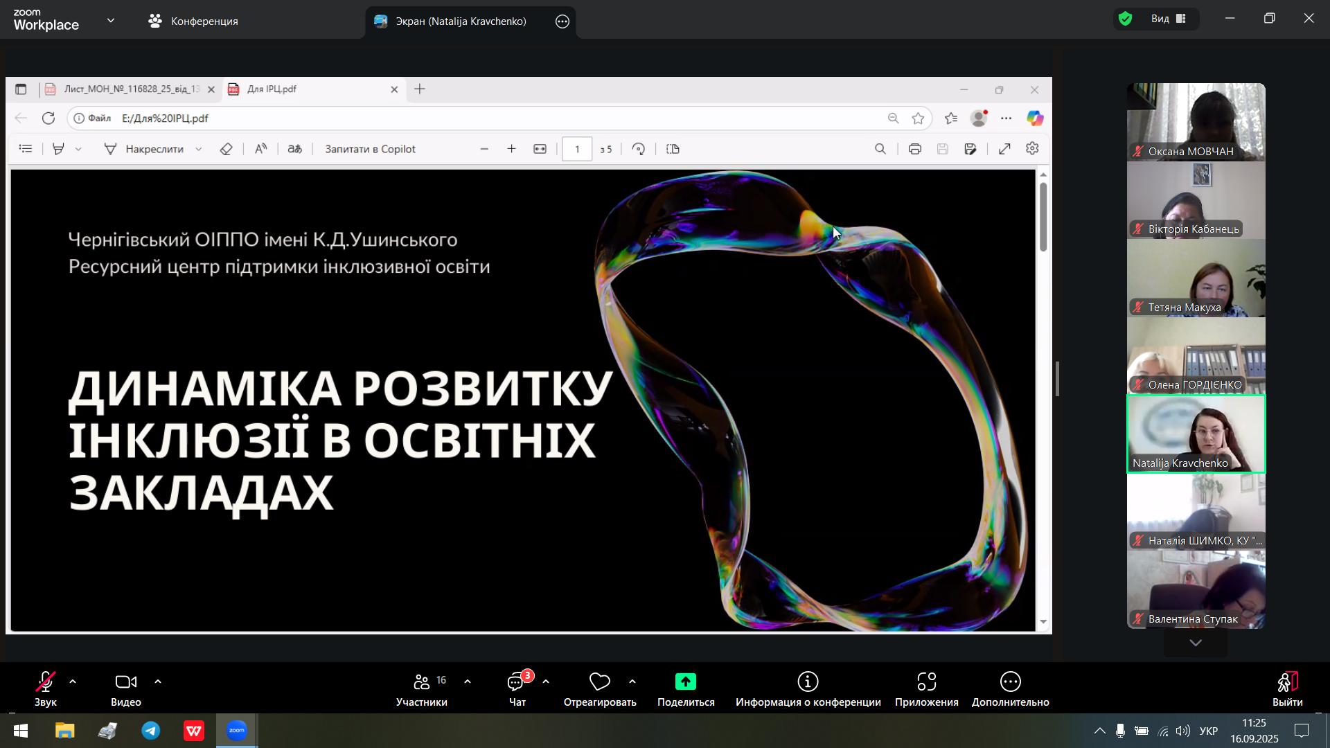Viewport: 1330px width, 748px height.
Task: Switch to the Конференция tab
Action: 193,21
